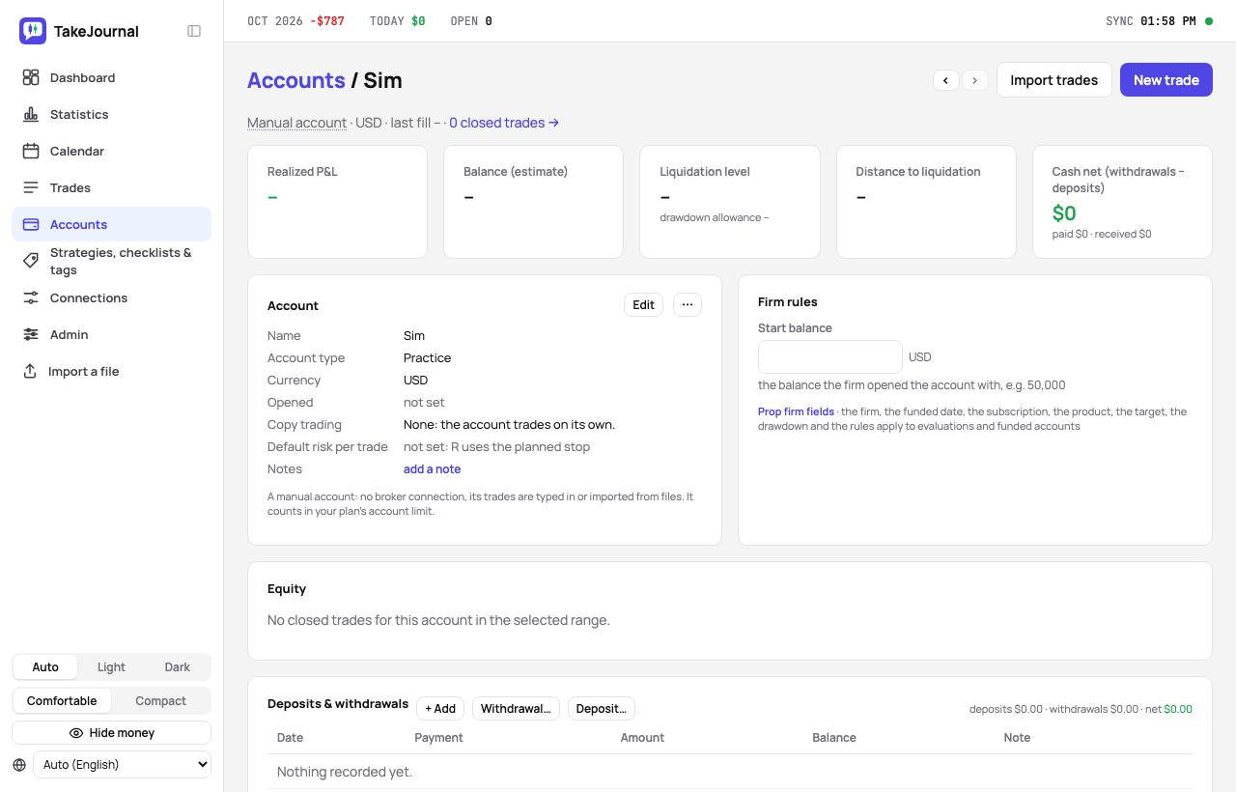The width and height of the screenshot is (1236, 792).
Task: Click the Connections sliders icon
Action: tap(31, 297)
